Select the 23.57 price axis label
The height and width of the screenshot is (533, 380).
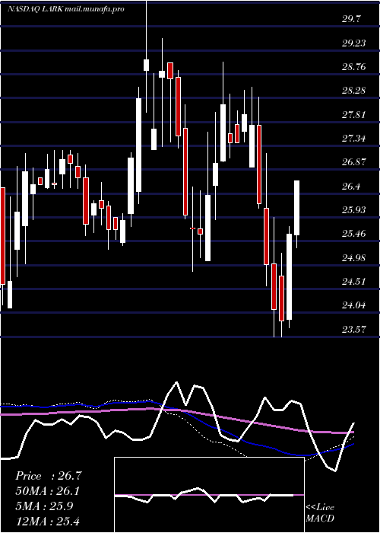353,329
